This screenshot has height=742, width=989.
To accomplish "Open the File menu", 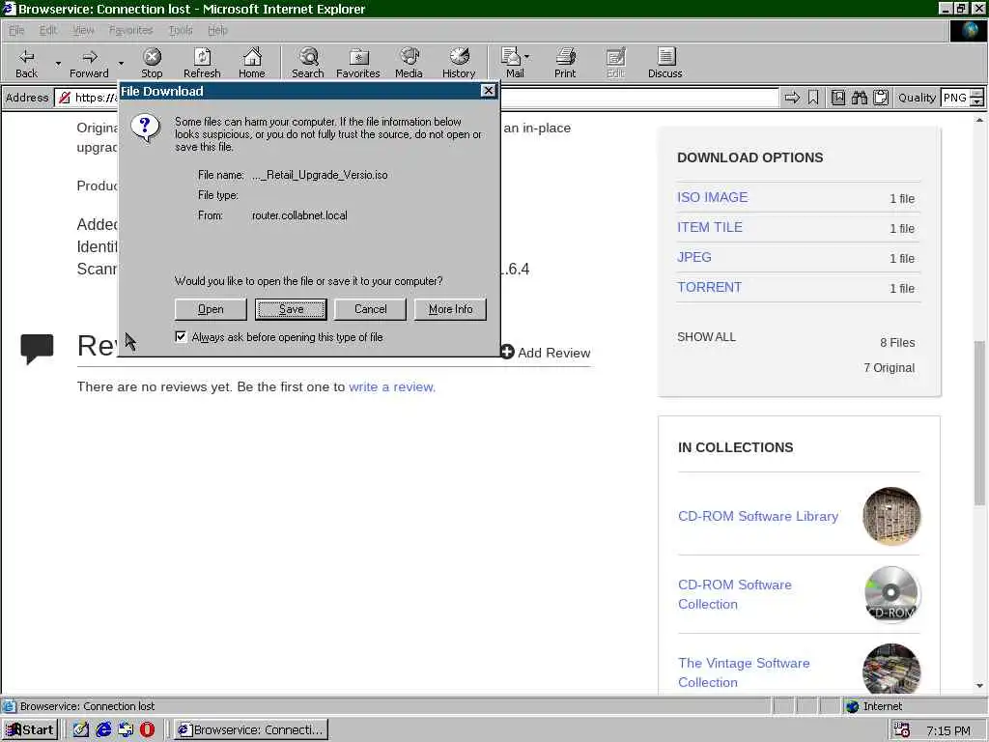I will (16, 30).
